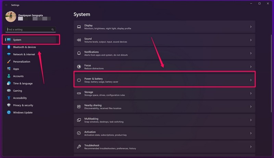274x158 pixels.
Task: Click the Privacy & security shield icon
Action: (9, 105)
